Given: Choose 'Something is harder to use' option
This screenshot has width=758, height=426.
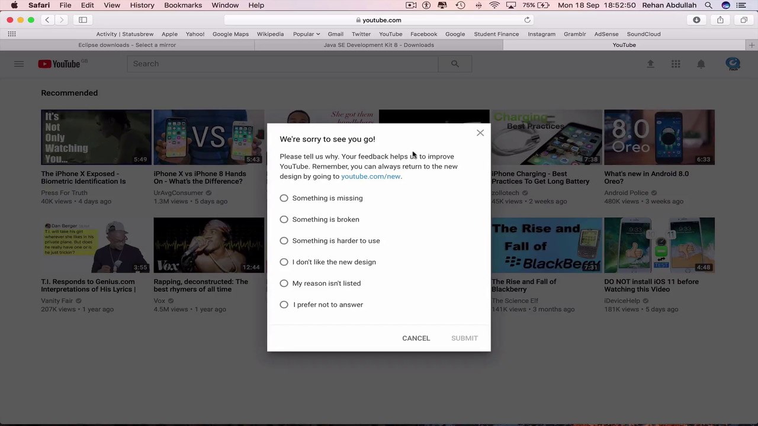Looking at the screenshot, I should tap(284, 241).
